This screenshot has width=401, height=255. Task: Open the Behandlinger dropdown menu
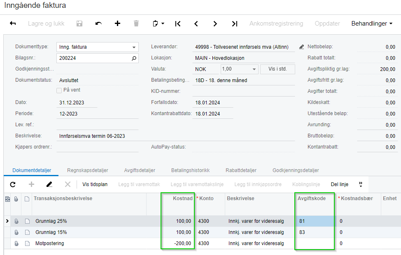[372, 24]
